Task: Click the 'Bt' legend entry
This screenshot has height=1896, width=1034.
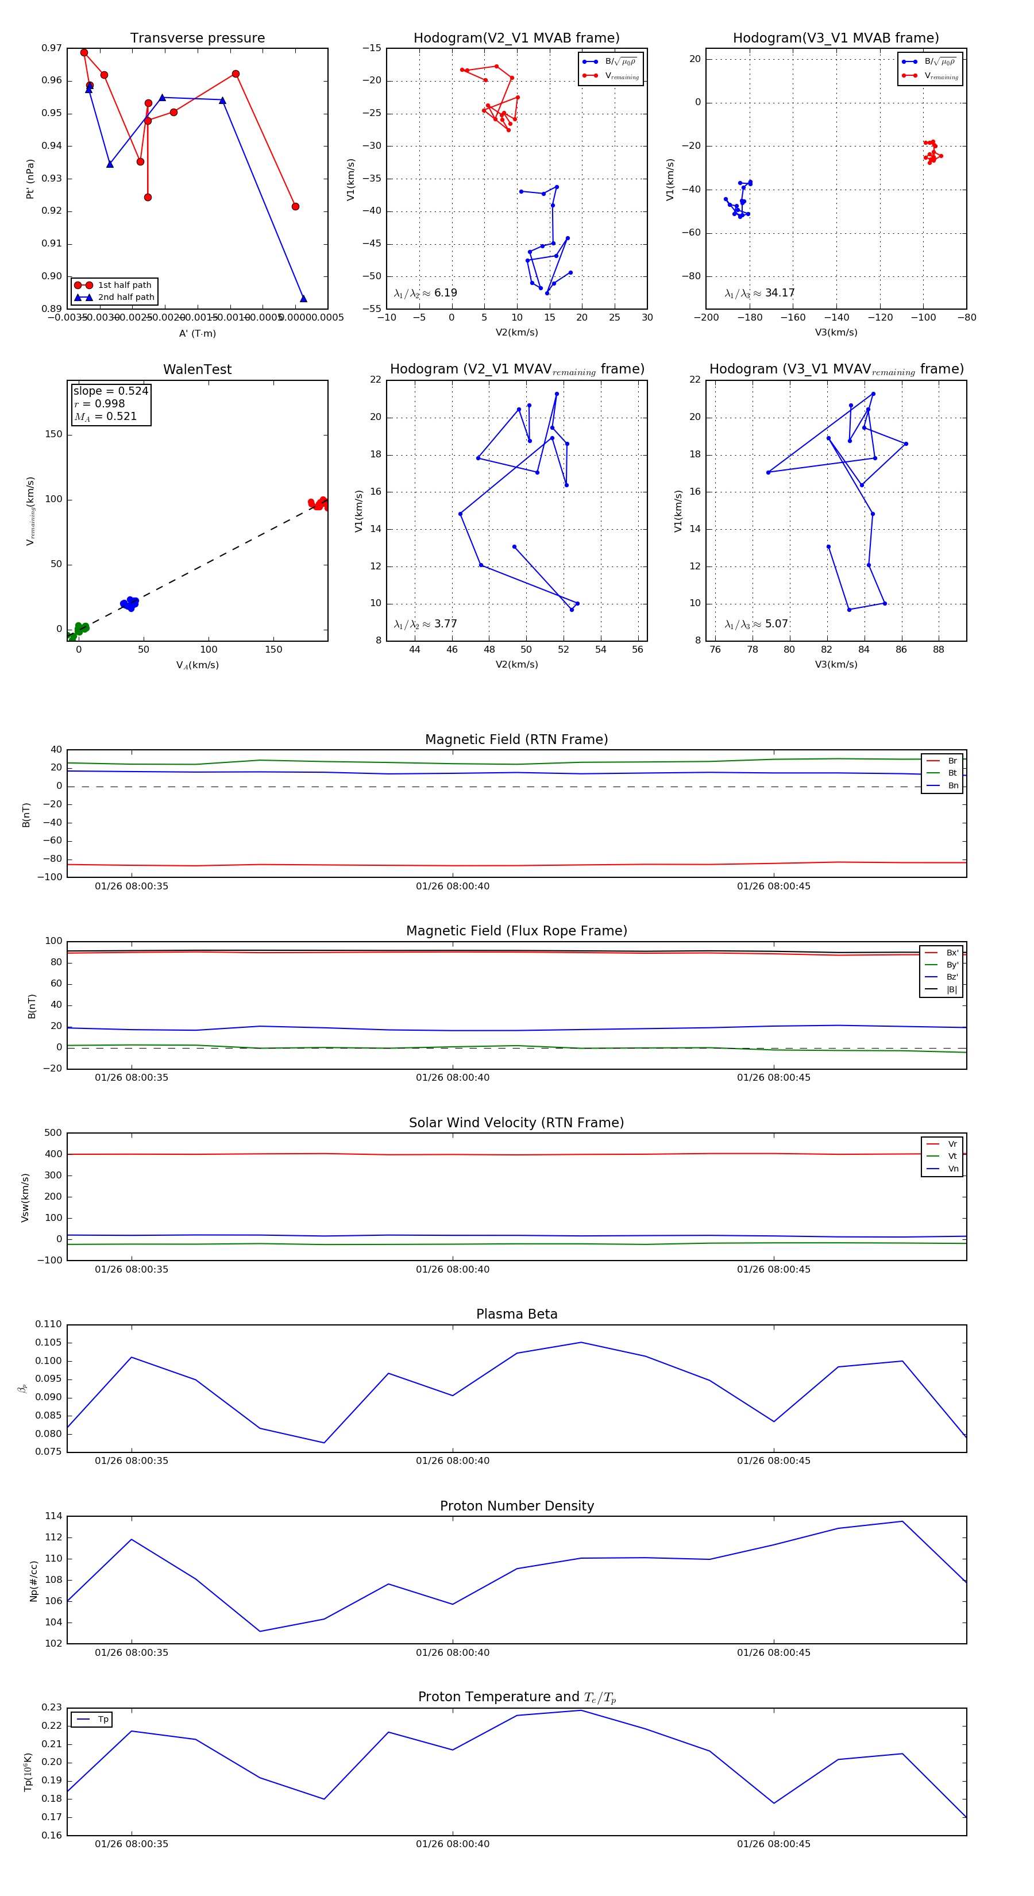Action: coord(942,773)
